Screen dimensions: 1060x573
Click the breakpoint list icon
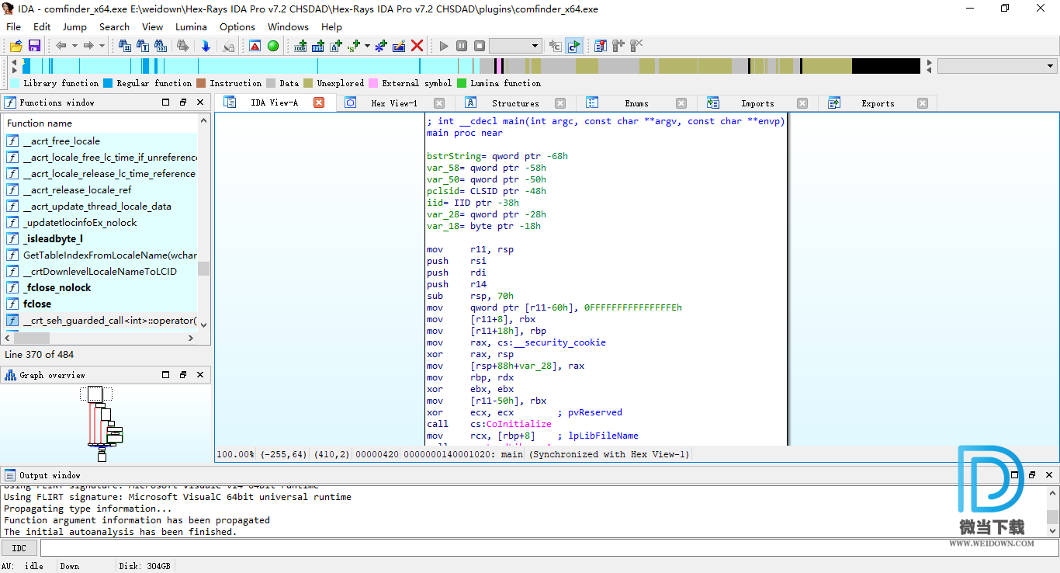point(601,46)
